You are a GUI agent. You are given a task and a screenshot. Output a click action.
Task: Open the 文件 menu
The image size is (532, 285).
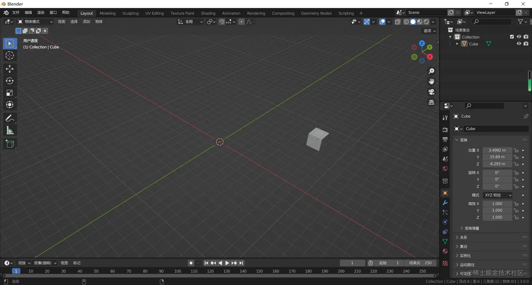(x=16, y=13)
